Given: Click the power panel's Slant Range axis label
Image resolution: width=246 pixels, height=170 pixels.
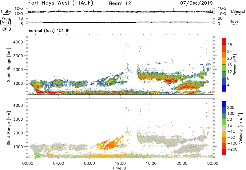Looking at the screenshot, I should 9,65.
